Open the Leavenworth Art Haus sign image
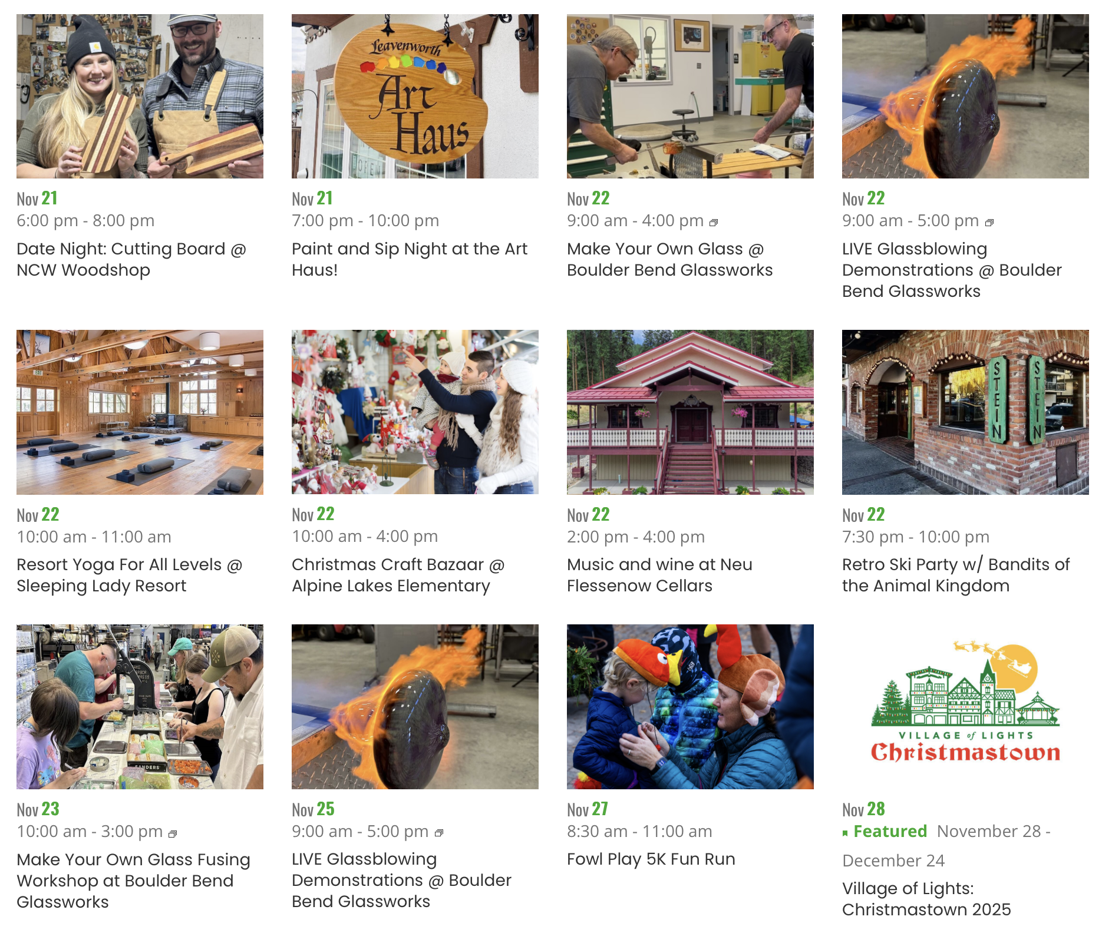Screen dimensions: 1102x933 click(415, 96)
